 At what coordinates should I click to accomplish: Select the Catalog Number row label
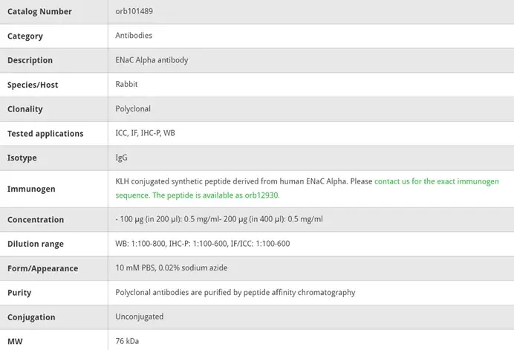39,12
